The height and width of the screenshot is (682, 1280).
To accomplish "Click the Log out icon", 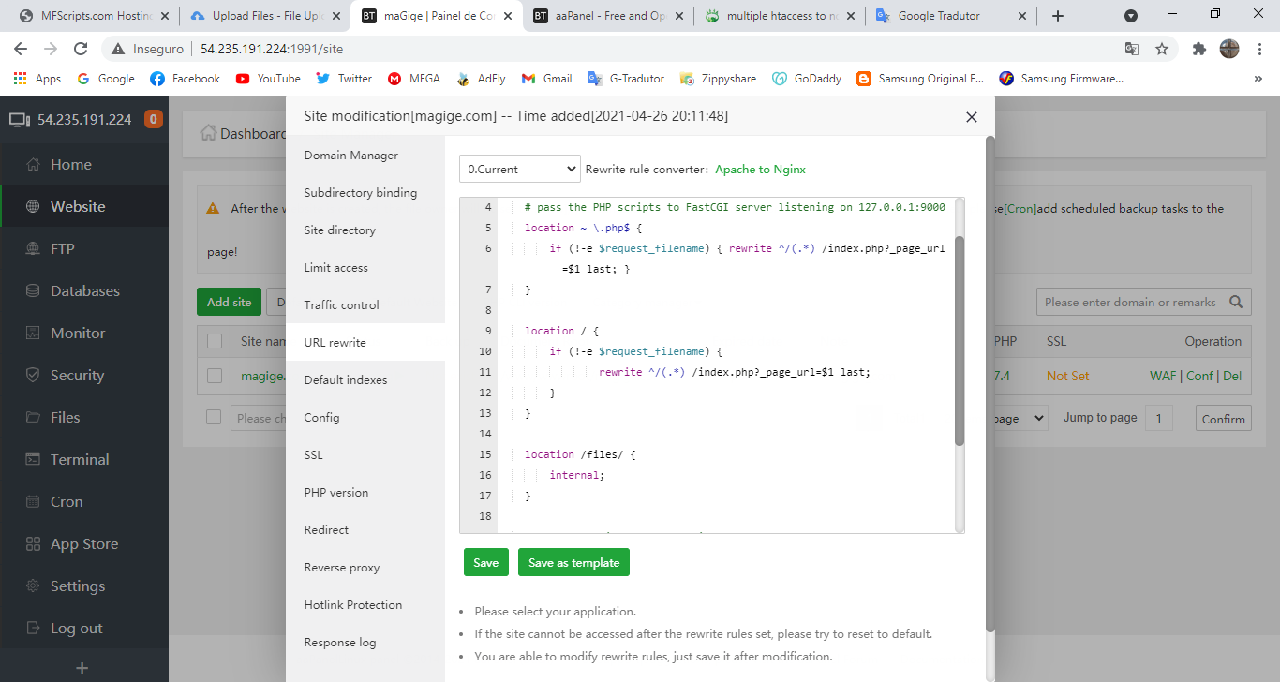I will point(34,629).
